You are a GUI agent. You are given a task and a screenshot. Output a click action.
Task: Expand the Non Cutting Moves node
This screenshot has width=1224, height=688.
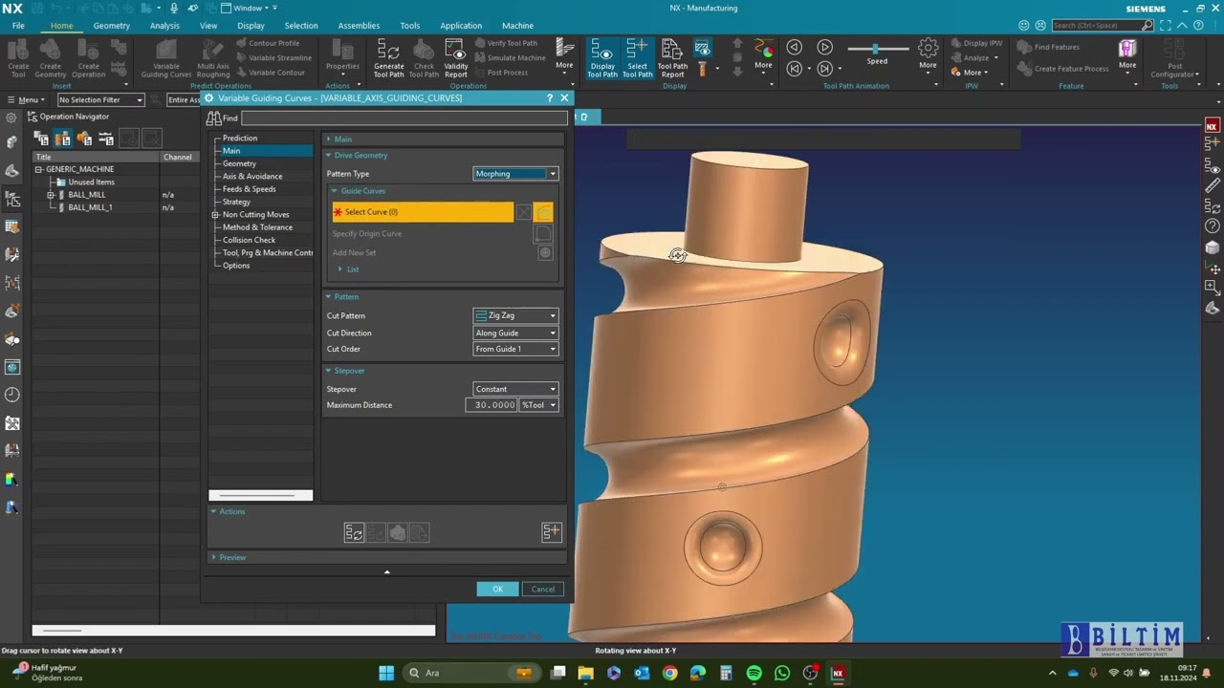[214, 215]
